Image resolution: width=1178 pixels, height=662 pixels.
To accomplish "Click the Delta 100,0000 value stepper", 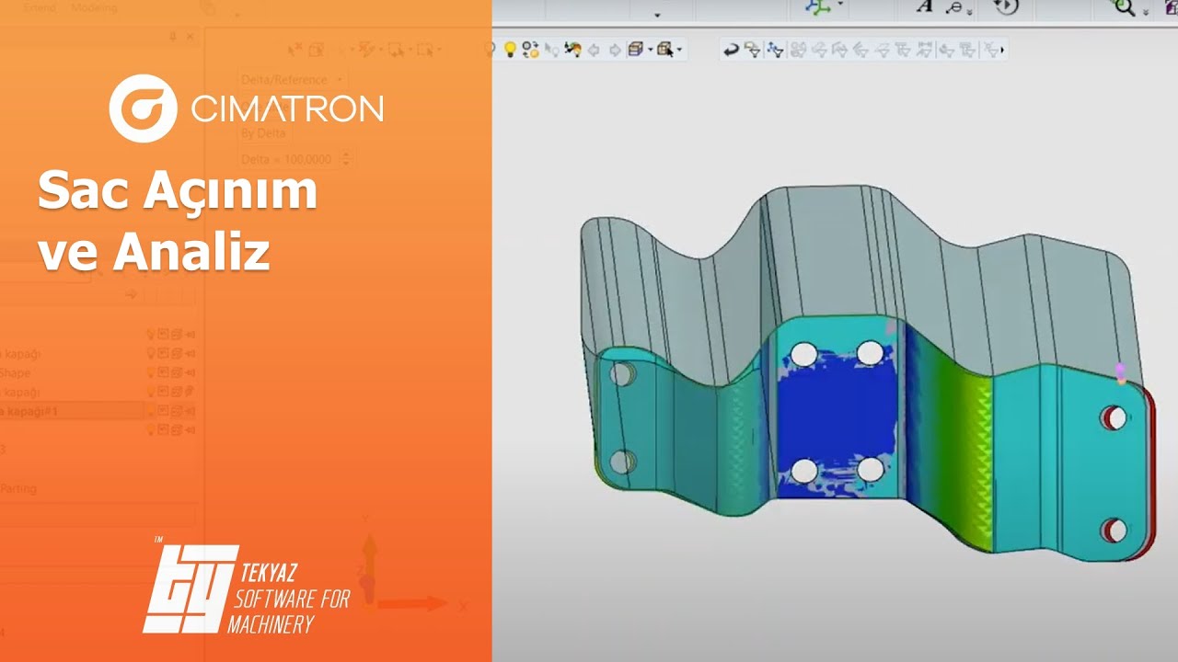I will click(346, 159).
